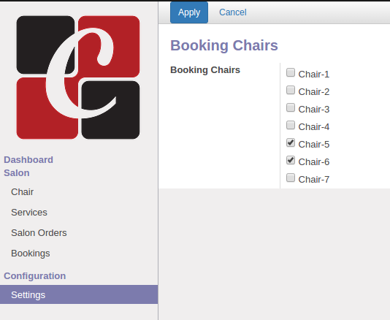Viewport: 390px width, 320px height.
Task: Check the Chair-4 box
Action: (291, 125)
